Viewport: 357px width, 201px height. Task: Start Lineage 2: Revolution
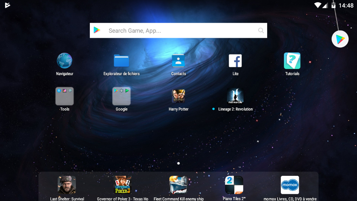coord(235,96)
